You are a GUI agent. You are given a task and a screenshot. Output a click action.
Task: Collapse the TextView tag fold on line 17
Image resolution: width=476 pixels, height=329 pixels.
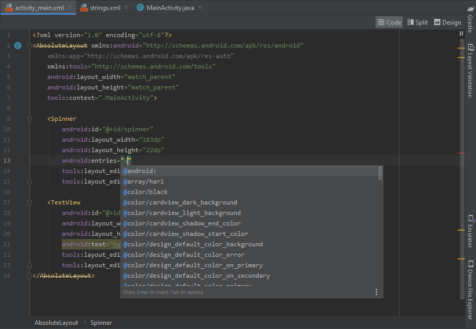(x=29, y=202)
